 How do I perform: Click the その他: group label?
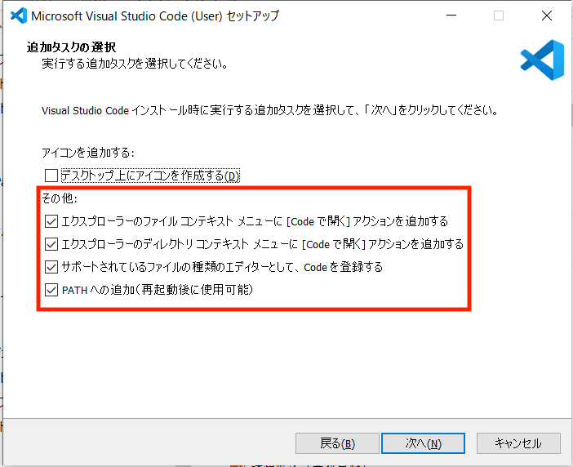60,198
